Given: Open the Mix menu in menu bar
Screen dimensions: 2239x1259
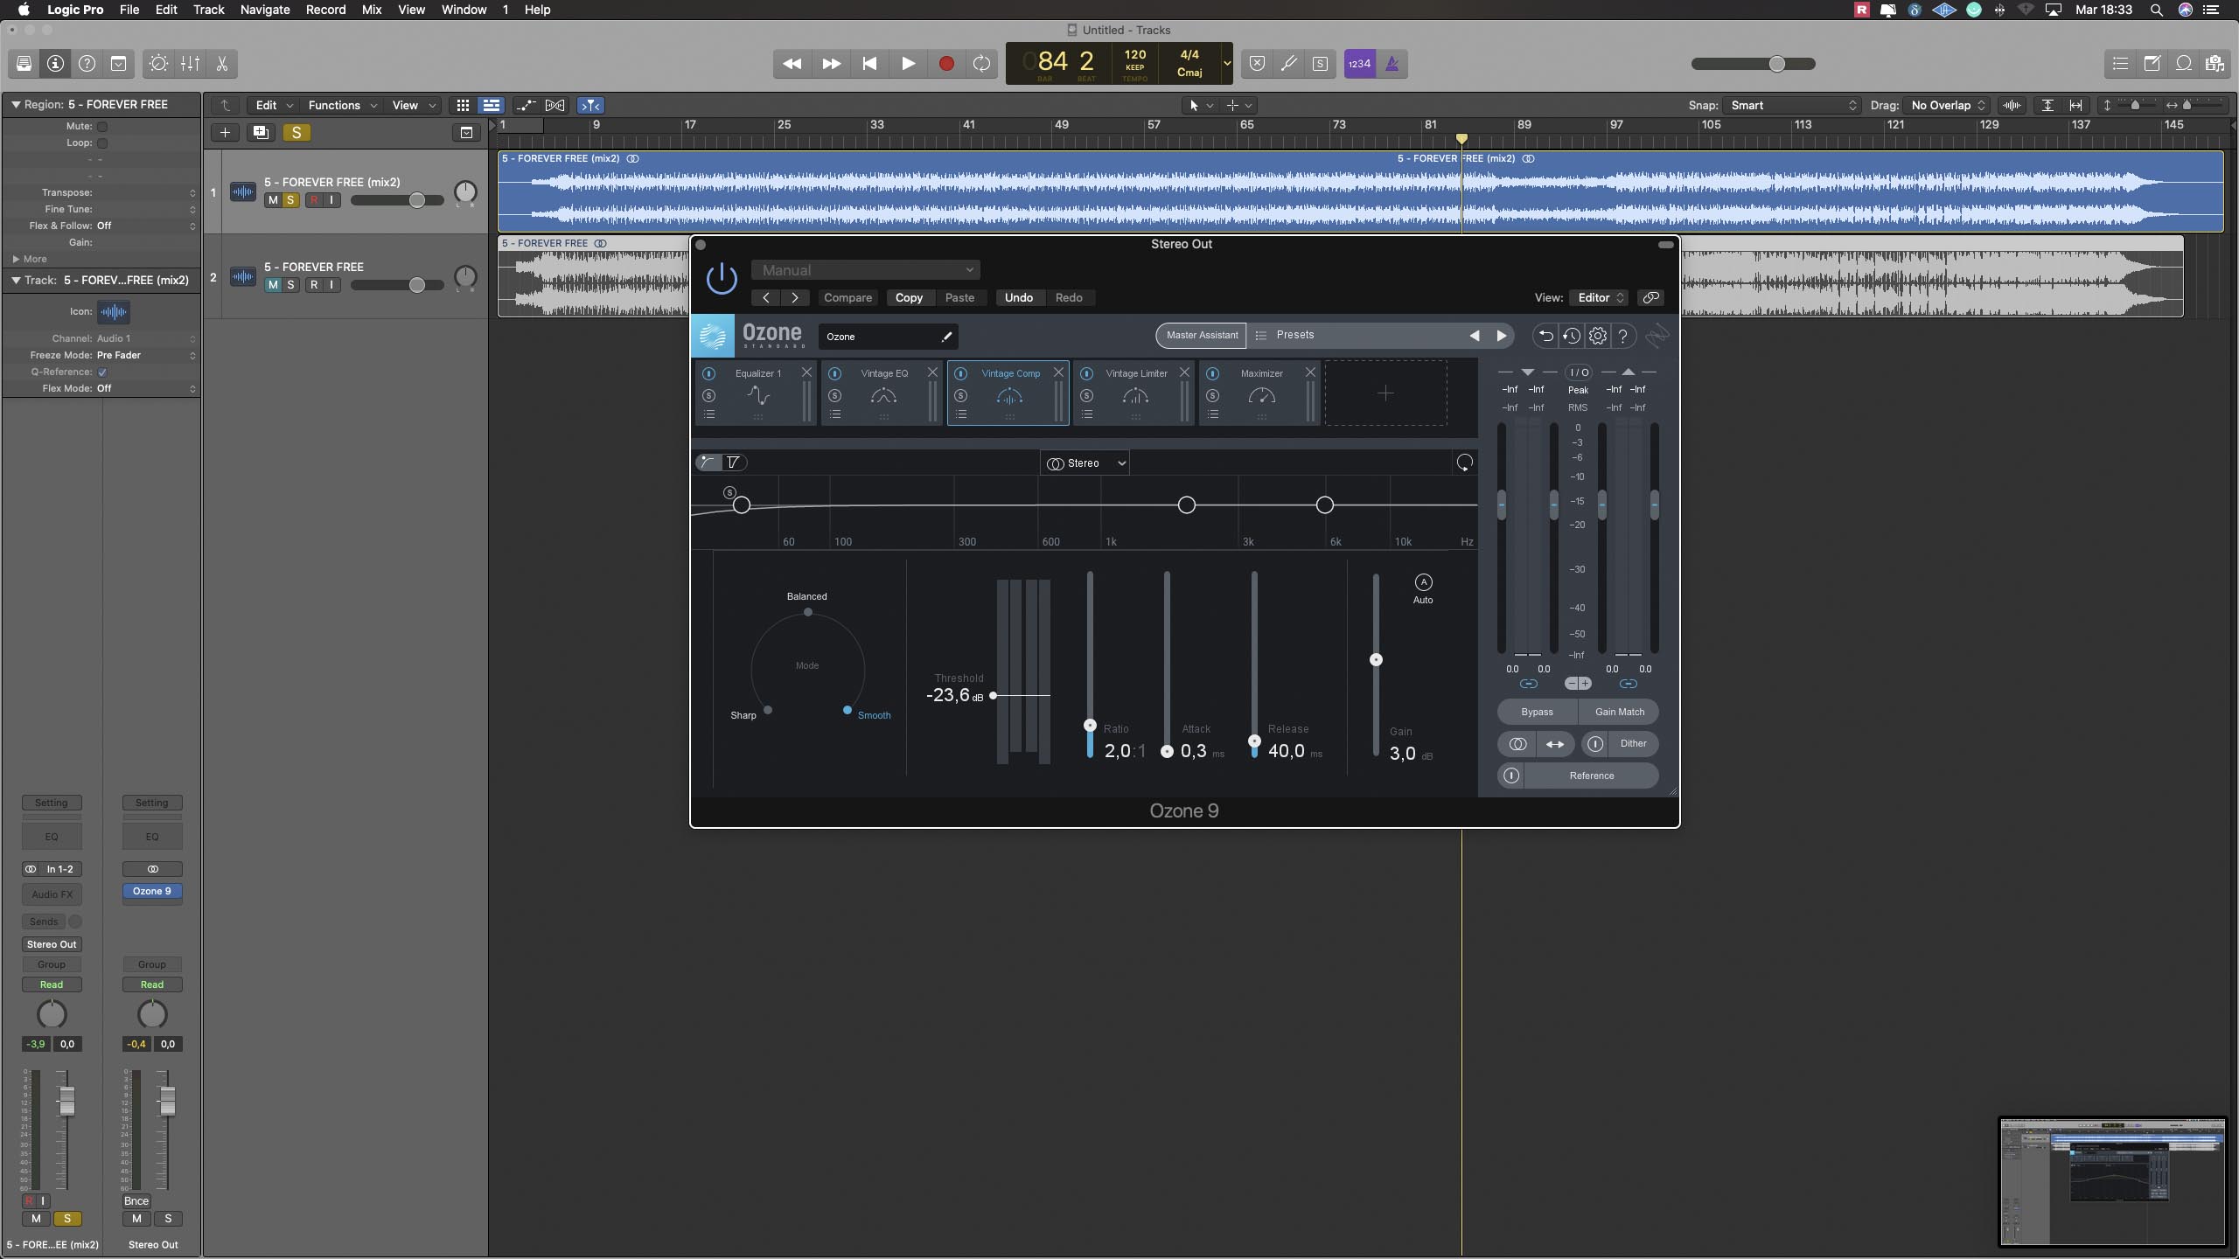Looking at the screenshot, I should point(371,10).
